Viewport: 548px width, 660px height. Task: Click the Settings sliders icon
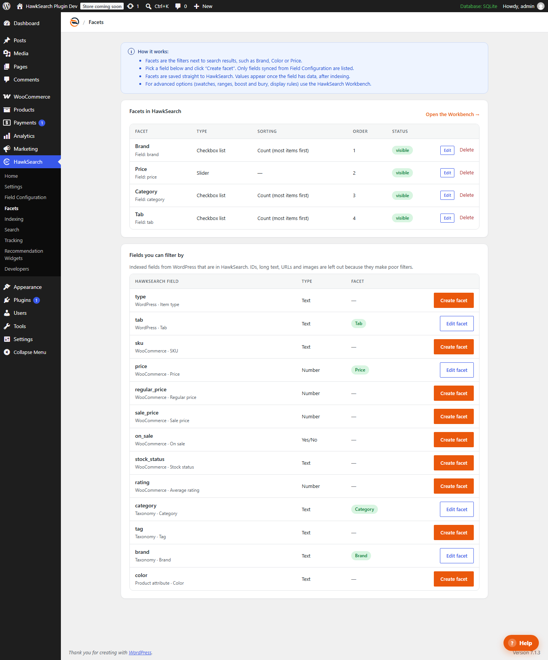(x=7, y=339)
